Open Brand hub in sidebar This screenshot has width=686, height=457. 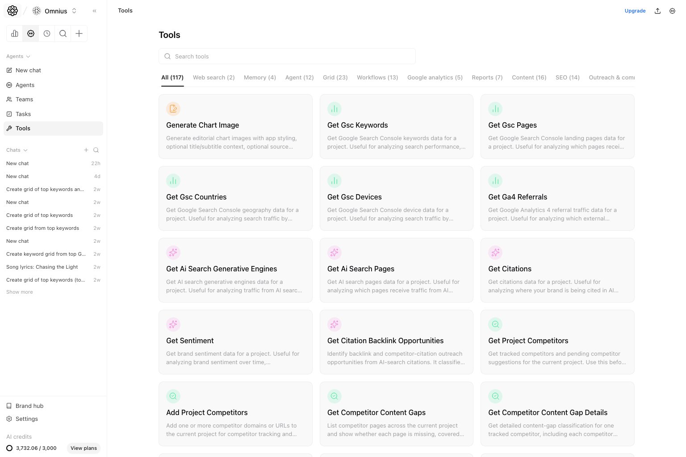pos(53,406)
